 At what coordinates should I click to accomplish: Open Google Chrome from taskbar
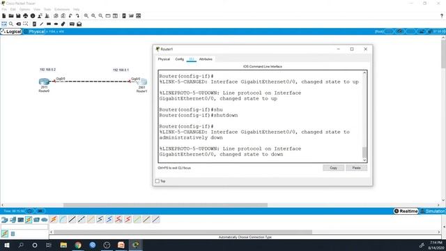78,245
